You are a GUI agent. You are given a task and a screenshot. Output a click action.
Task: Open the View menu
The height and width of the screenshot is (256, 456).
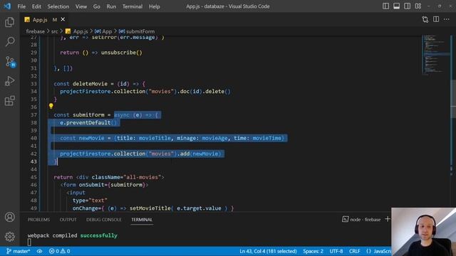pyautogui.click(x=81, y=6)
